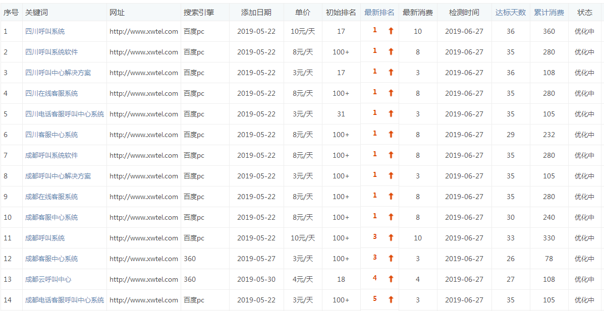The width and height of the screenshot is (604, 311).
Task: Click the 达标天数 value 33
Action: (510, 238)
